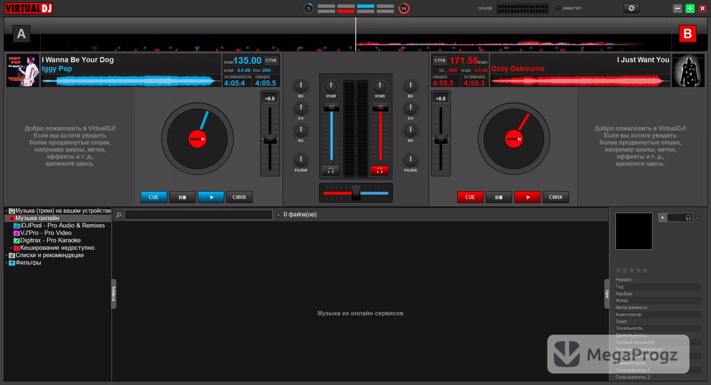The width and height of the screenshot is (711, 385).
Task: Click the star rating in info panel
Action: [631, 270]
